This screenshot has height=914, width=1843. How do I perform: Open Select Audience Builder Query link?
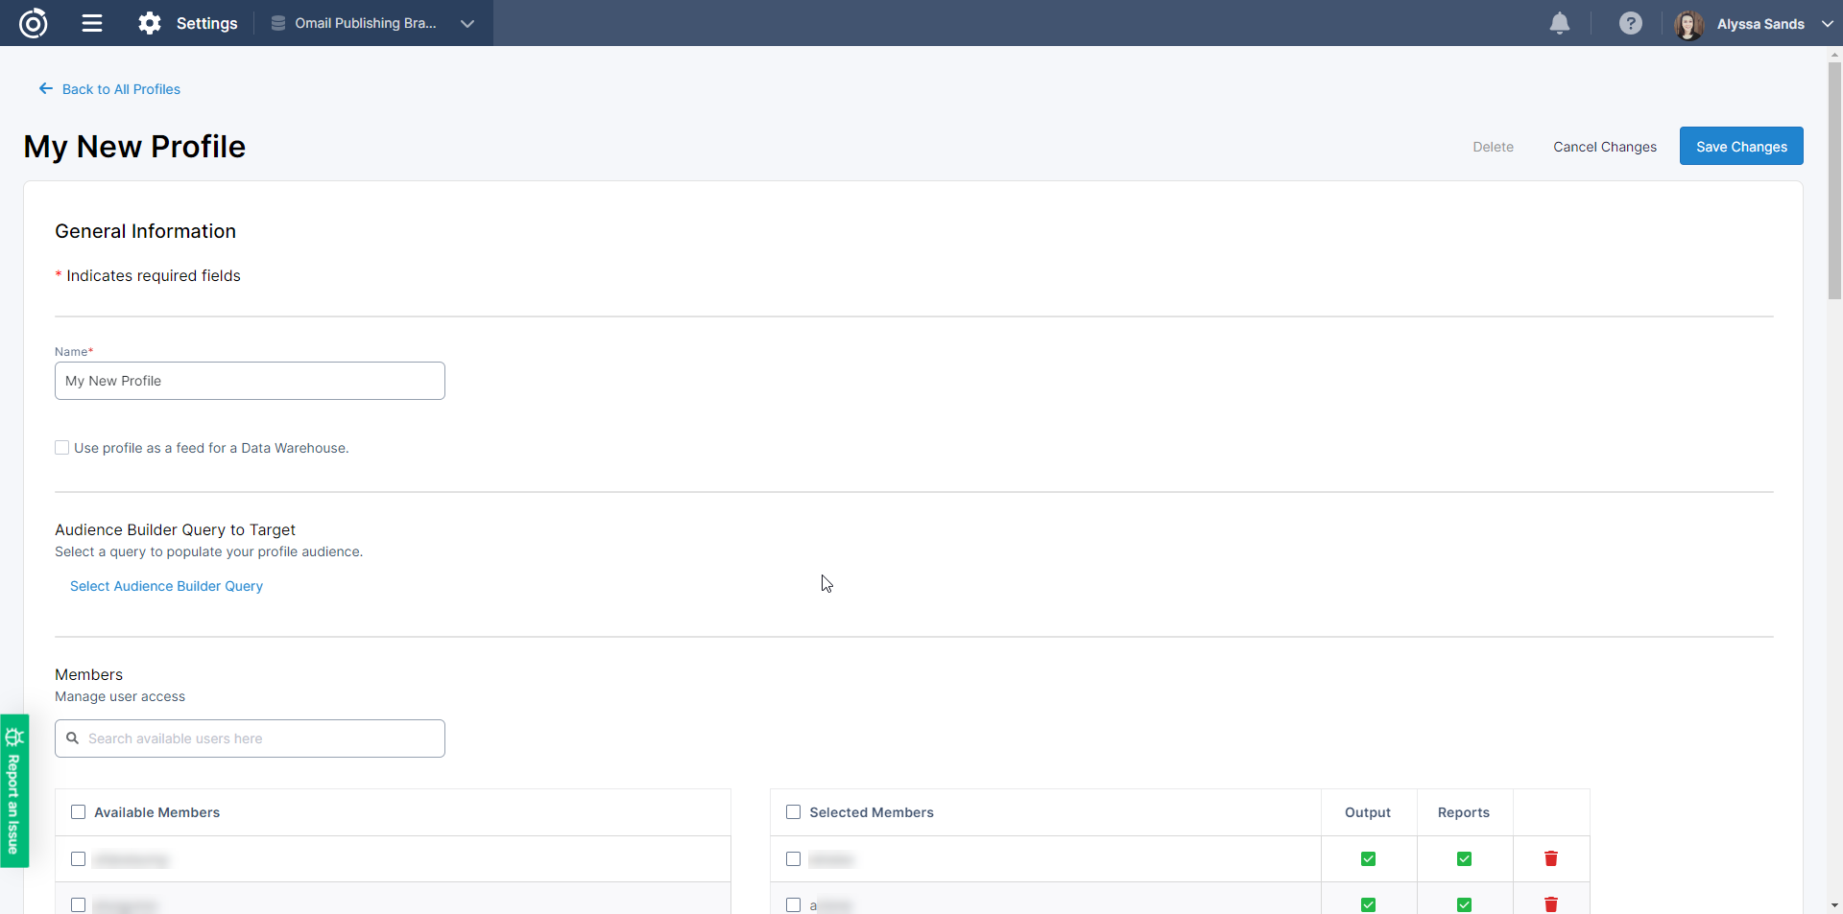(166, 586)
